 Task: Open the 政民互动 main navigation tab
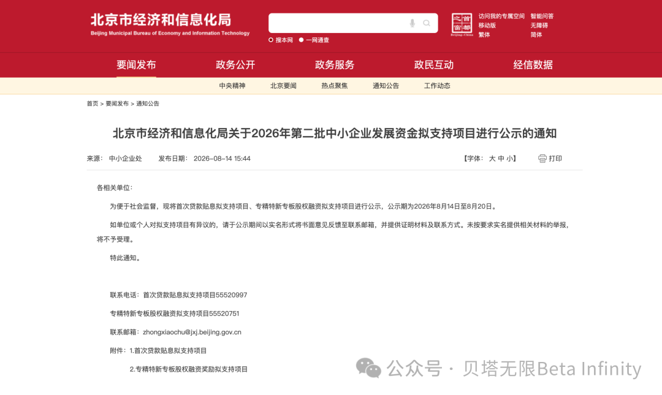(434, 64)
